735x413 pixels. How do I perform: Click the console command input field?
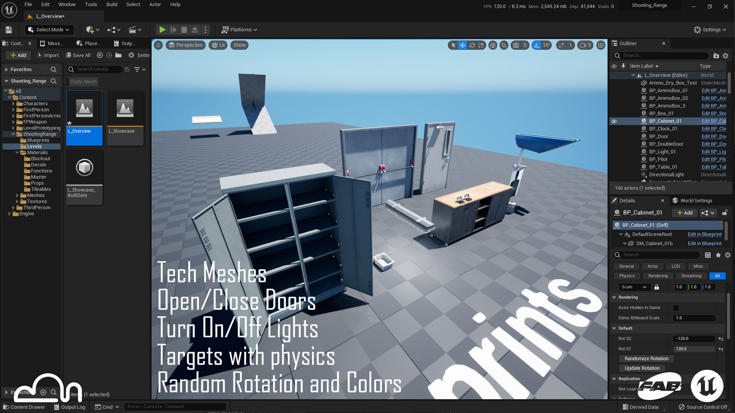click(175, 407)
